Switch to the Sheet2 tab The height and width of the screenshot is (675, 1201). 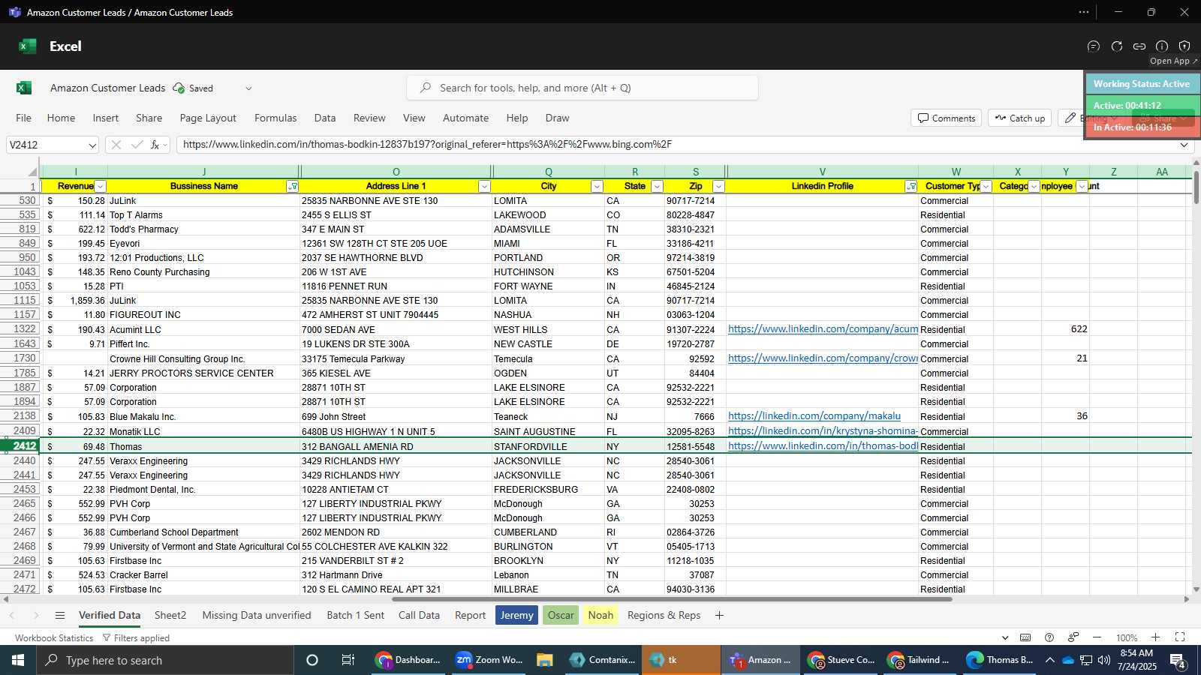tap(170, 615)
